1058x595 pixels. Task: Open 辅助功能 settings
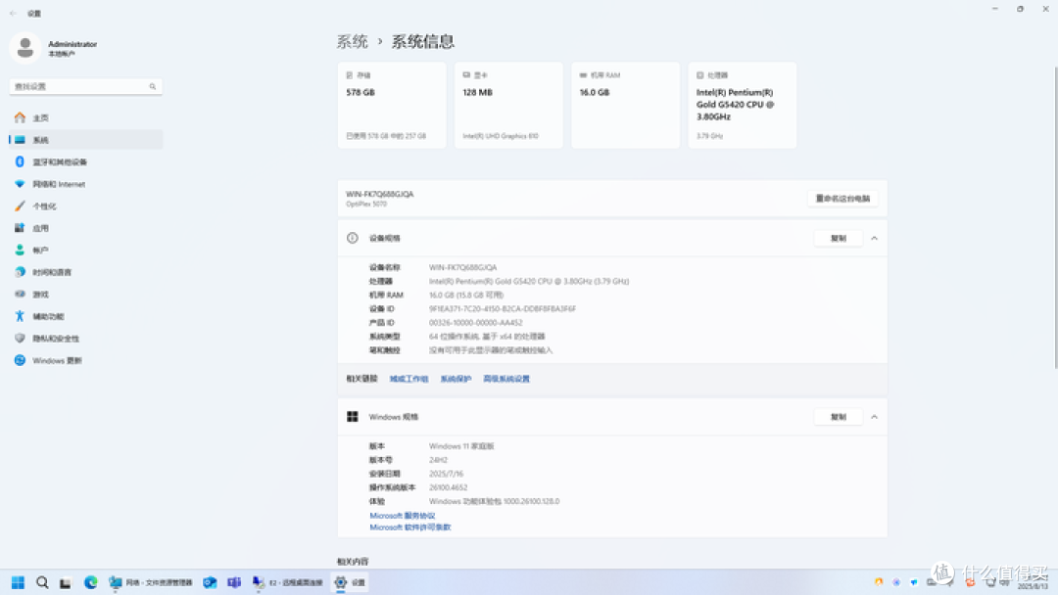click(85, 317)
